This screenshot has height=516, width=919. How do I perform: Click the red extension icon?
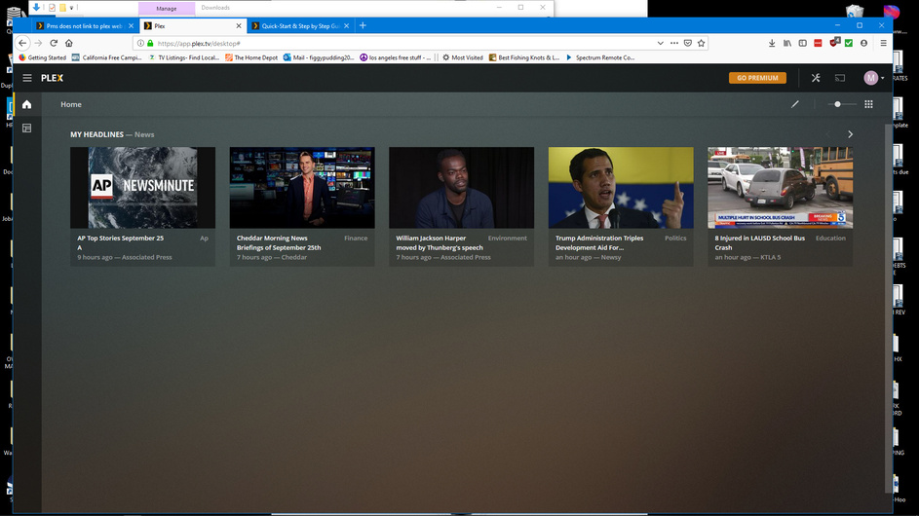pos(818,43)
